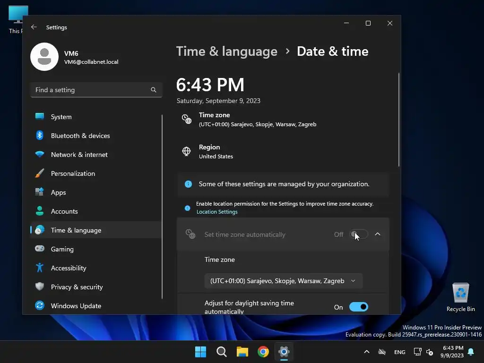Viewport: 484px width, 363px height.
Task: Click VM6@collabnet.local email text
Action: pos(91,62)
